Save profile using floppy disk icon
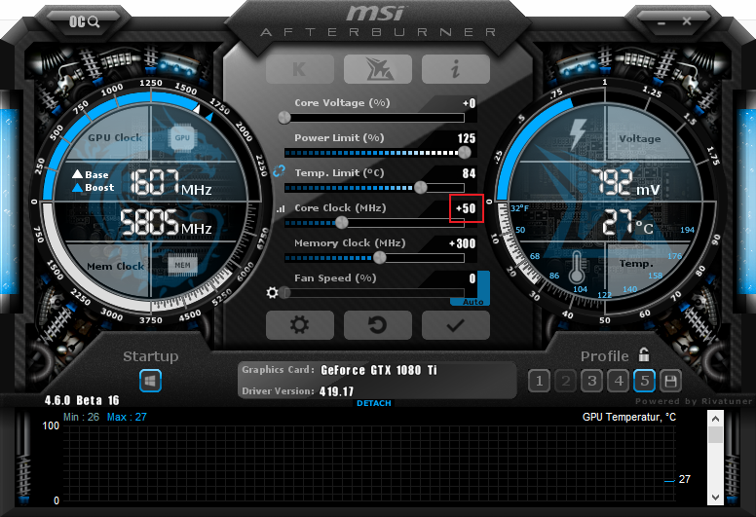 670,381
